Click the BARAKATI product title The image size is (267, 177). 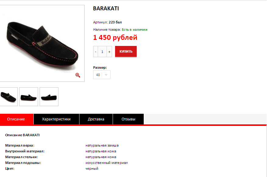pyautogui.click(x=106, y=9)
